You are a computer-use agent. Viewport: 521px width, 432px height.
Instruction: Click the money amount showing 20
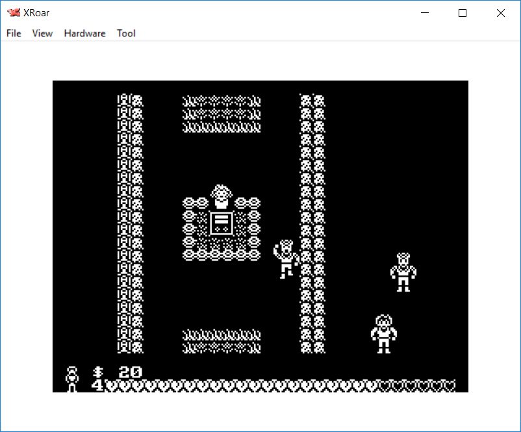130,372
